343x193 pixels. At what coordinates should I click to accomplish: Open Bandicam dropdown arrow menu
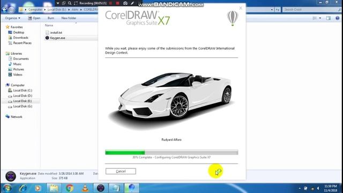pyautogui.click(x=58, y=3)
